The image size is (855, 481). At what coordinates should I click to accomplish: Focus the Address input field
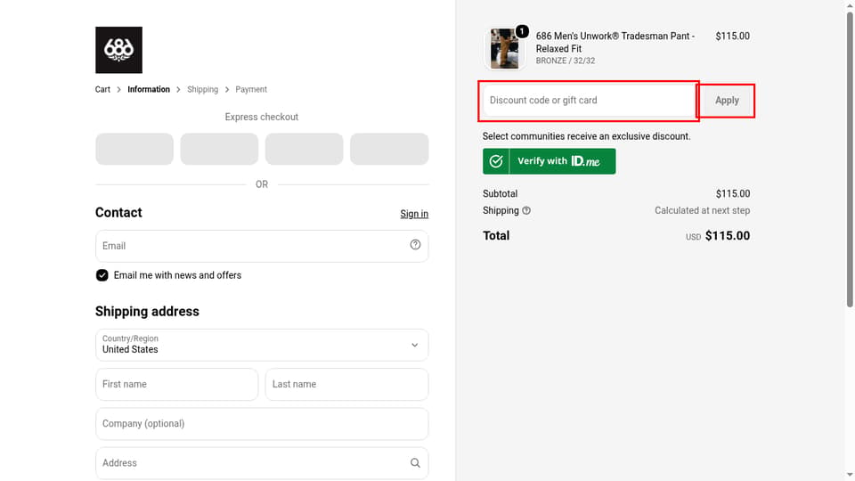coord(262,463)
